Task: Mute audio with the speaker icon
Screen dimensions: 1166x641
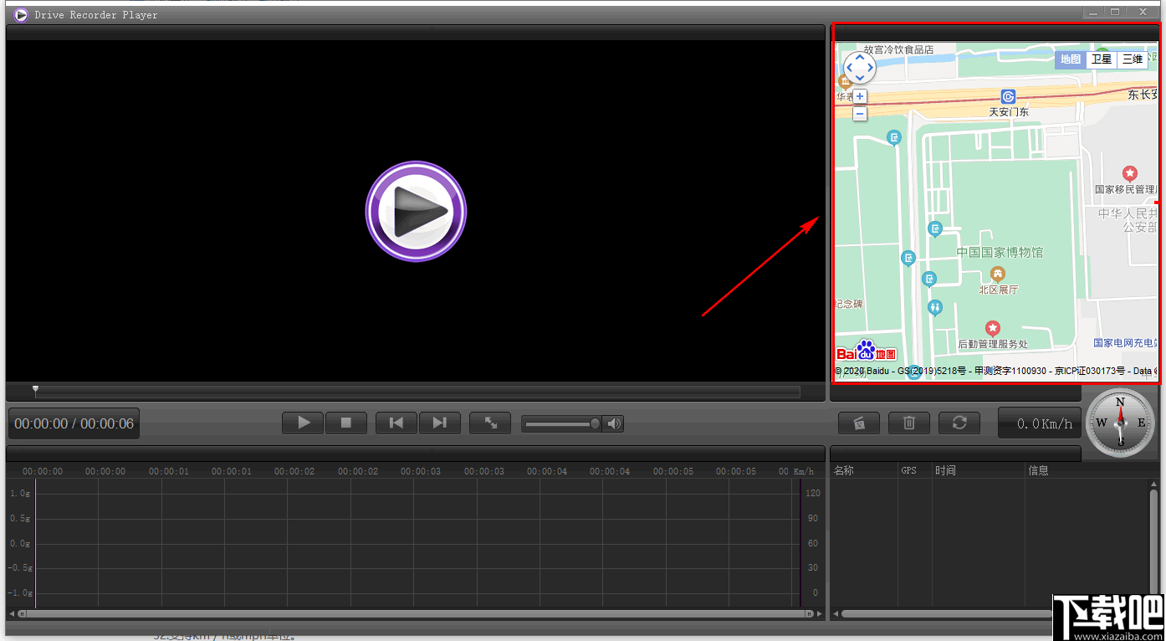Action: pyautogui.click(x=613, y=423)
